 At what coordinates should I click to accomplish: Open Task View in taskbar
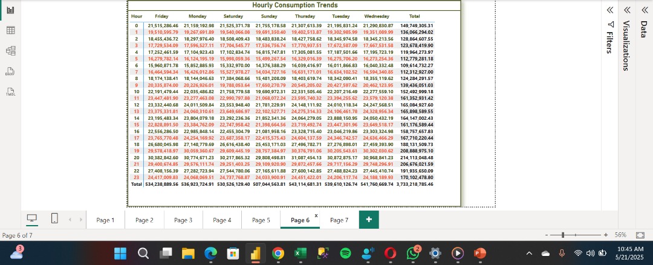click(x=166, y=253)
